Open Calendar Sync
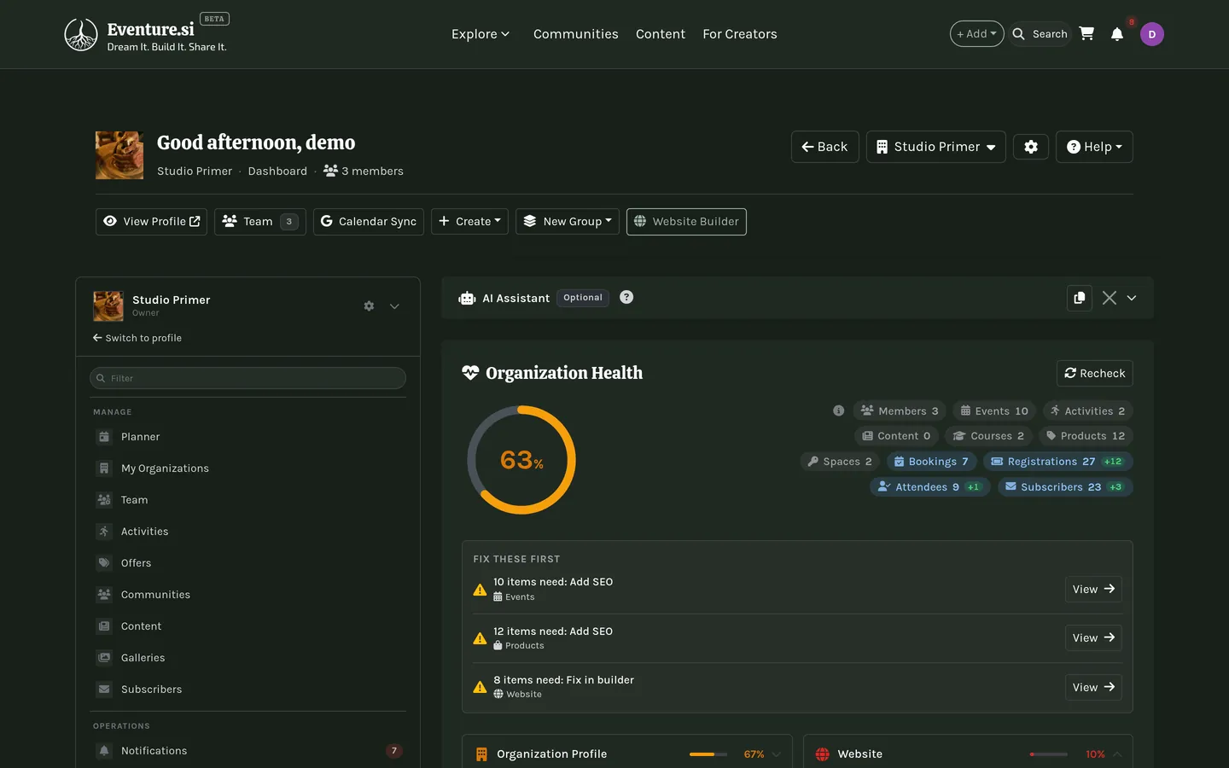1229x768 pixels. click(369, 222)
